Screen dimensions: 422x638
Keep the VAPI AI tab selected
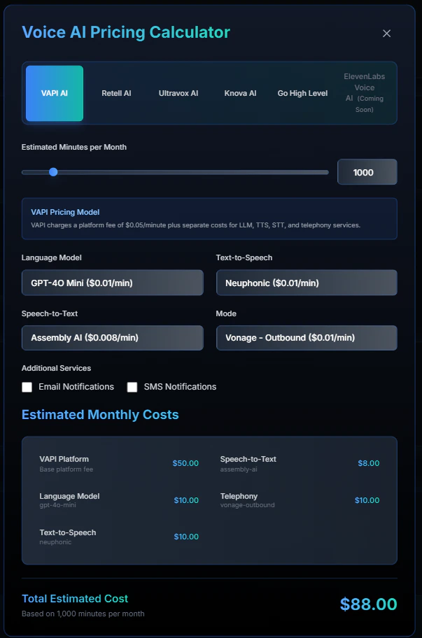point(54,92)
